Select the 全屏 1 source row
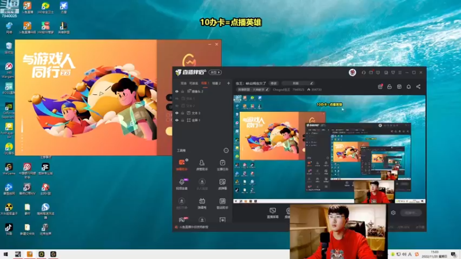The height and width of the screenshot is (259, 461). (x=202, y=120)
